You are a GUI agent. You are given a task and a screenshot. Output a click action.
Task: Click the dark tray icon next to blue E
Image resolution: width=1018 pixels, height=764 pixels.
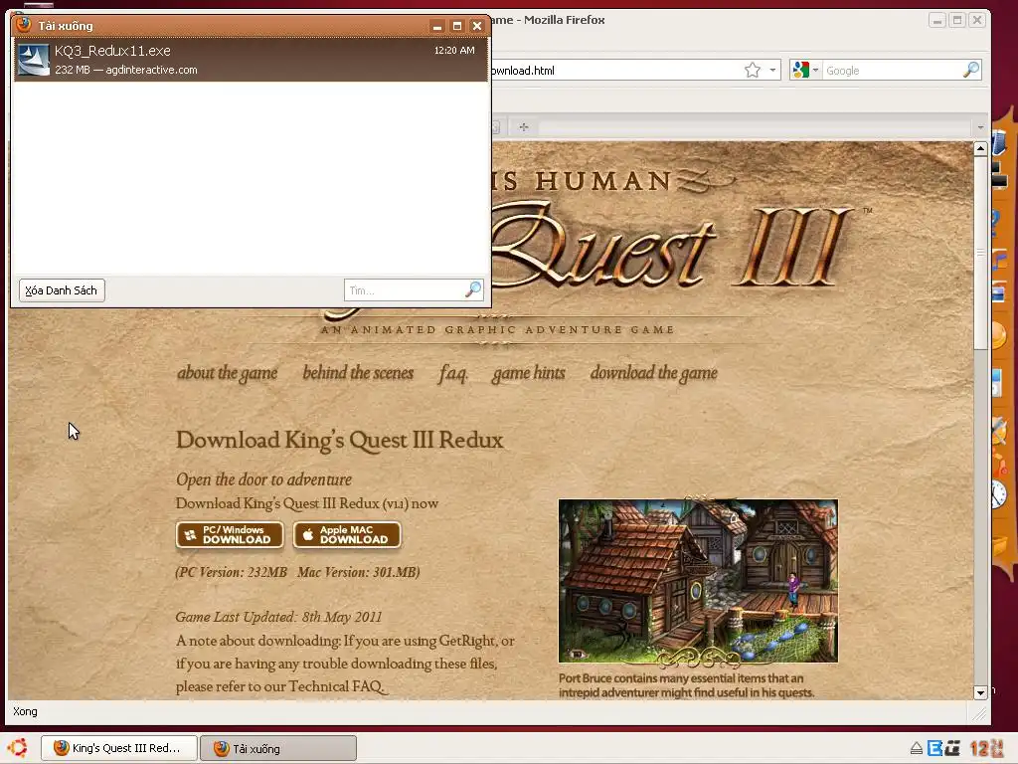pos(952,748)
